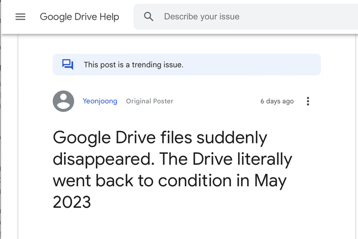Click Yeonjoong's gray profile avatar
Viewport: 358px width, 239px height.
click(63, 101)
